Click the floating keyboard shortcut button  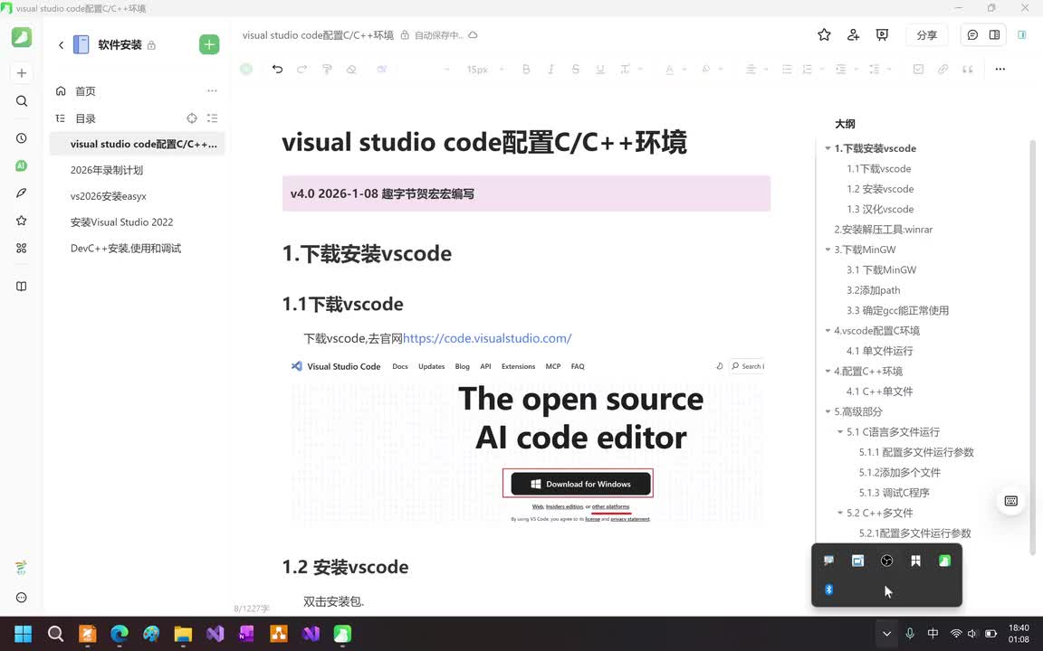(1011, 501)
